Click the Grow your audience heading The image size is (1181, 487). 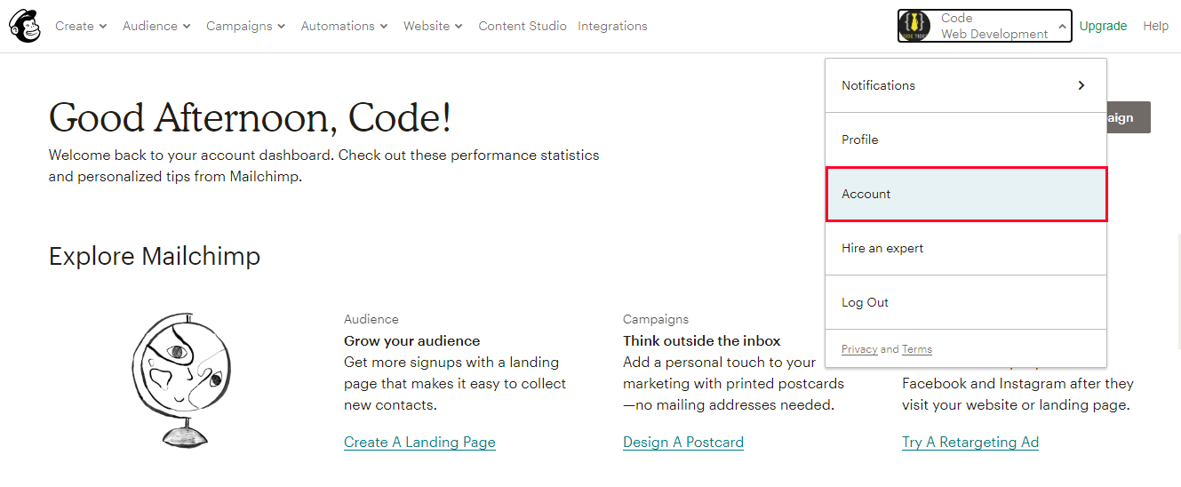(411, 340)
